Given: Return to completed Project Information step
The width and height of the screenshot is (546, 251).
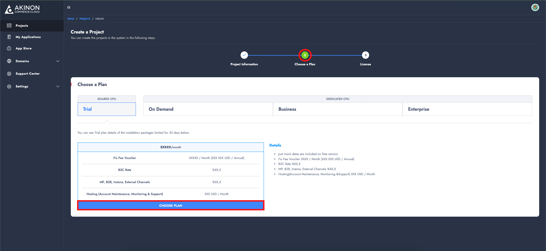Looking at the screenshot, I should 244,55.
